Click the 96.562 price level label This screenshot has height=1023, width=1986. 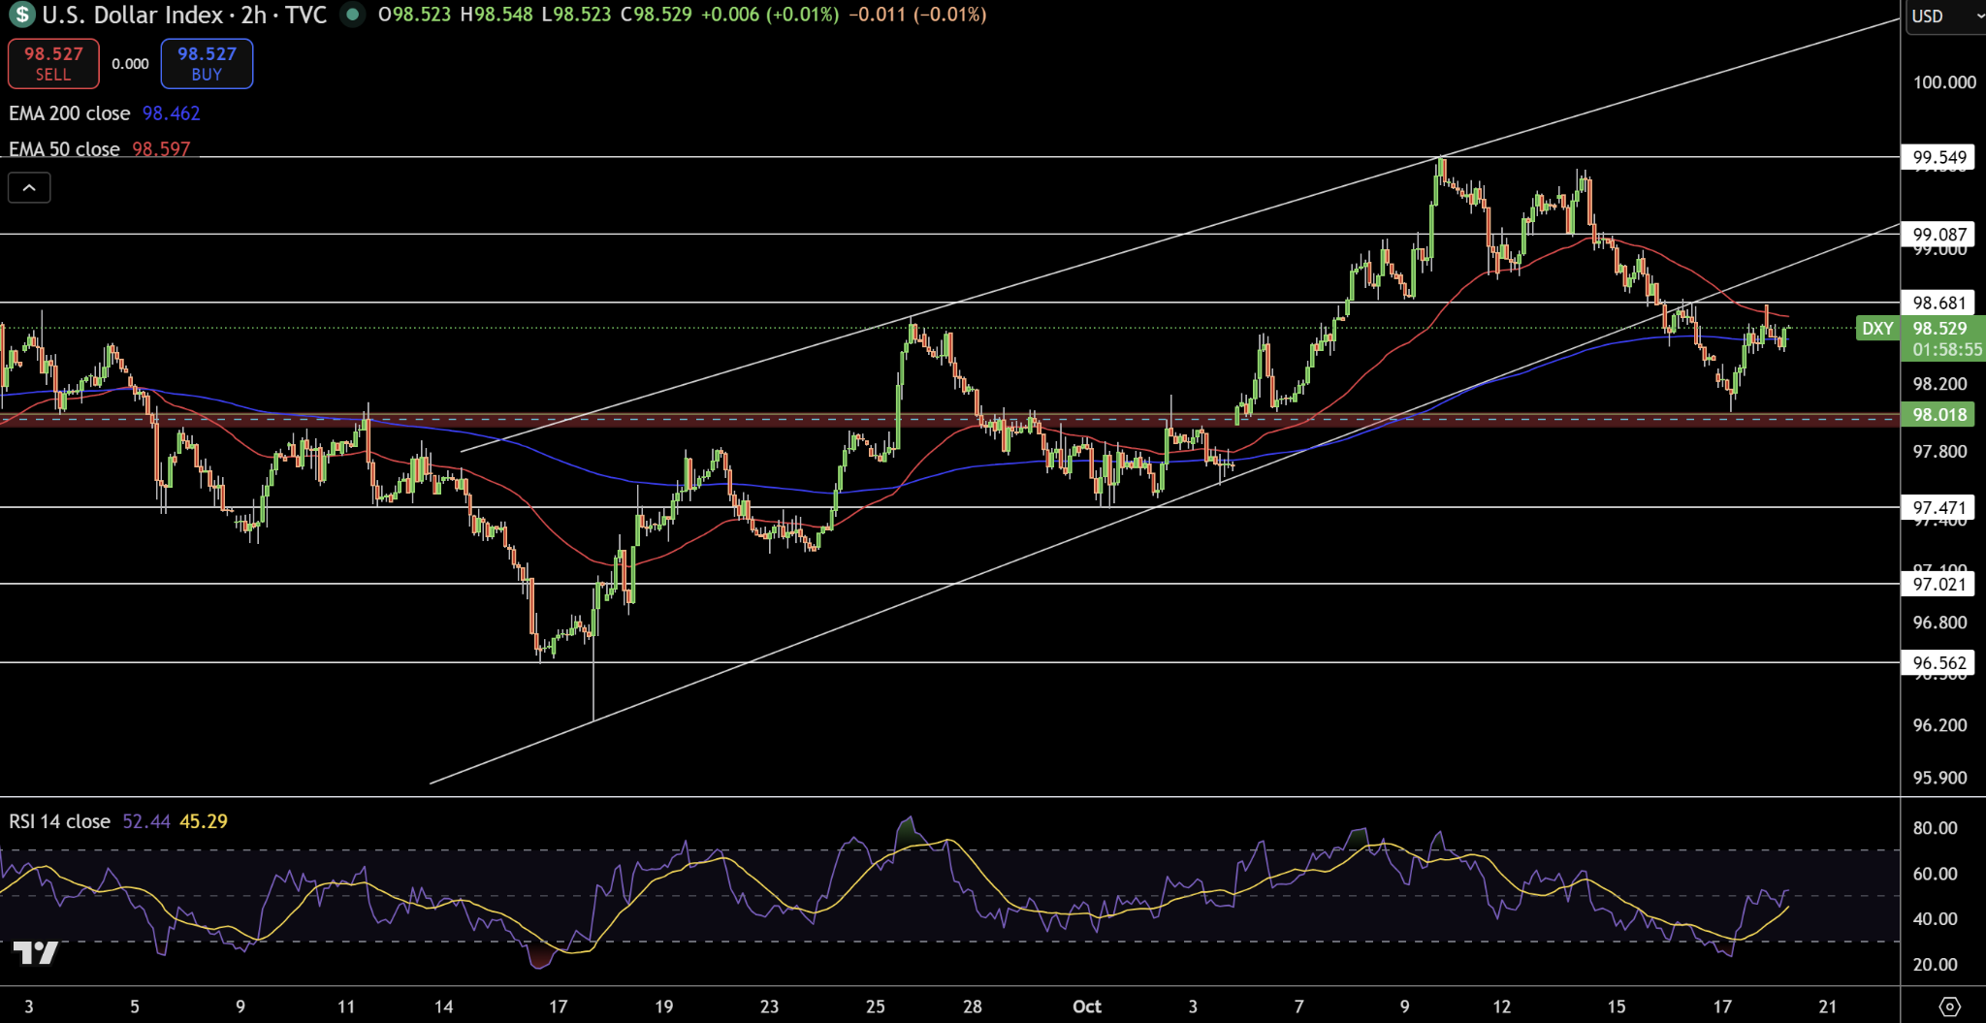pos(1938,663)
